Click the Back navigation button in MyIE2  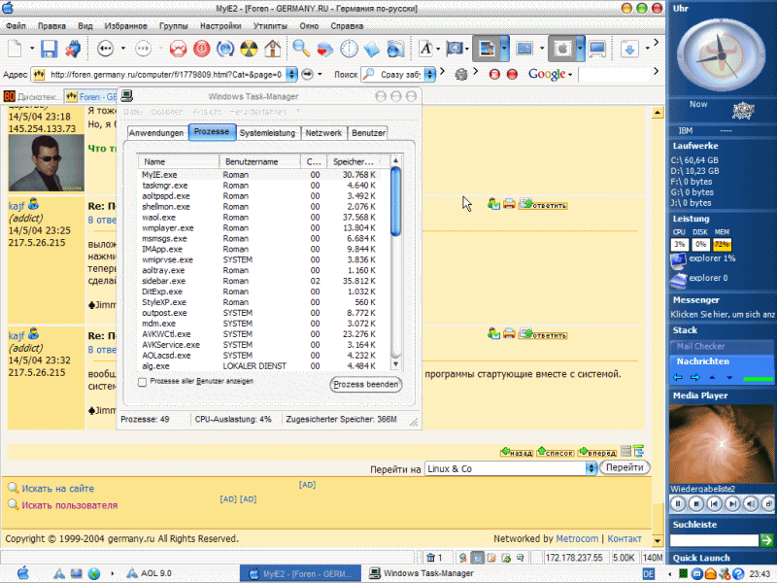click(x=105, y=49)
